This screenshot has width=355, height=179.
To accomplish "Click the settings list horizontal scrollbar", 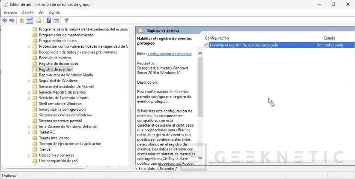I will tap(260, 162).
